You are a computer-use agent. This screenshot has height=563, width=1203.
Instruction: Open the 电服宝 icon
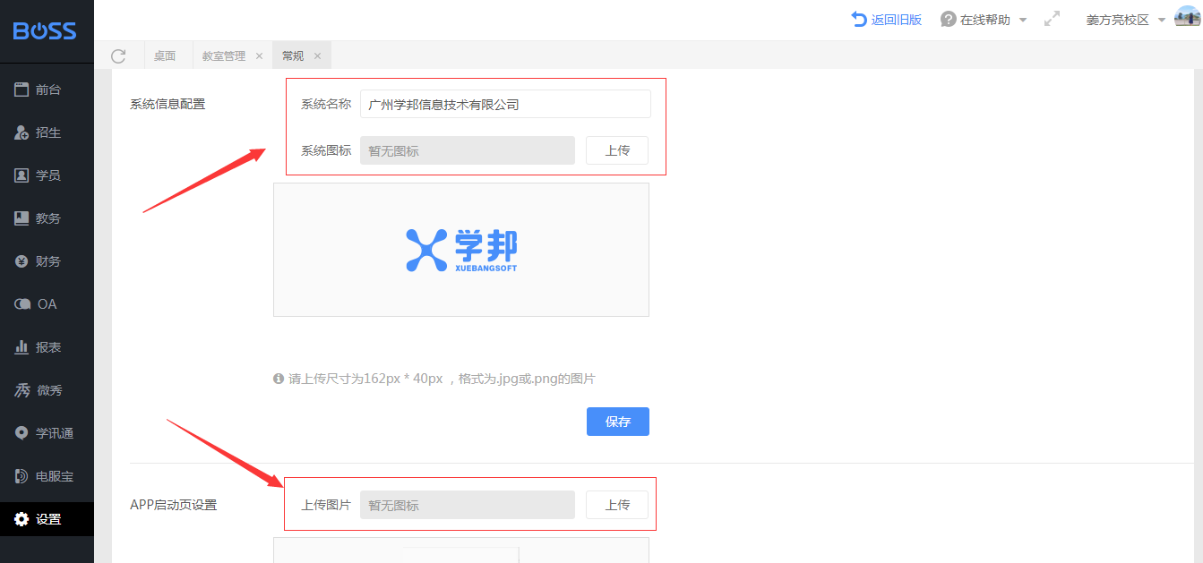tap(21, 476)
